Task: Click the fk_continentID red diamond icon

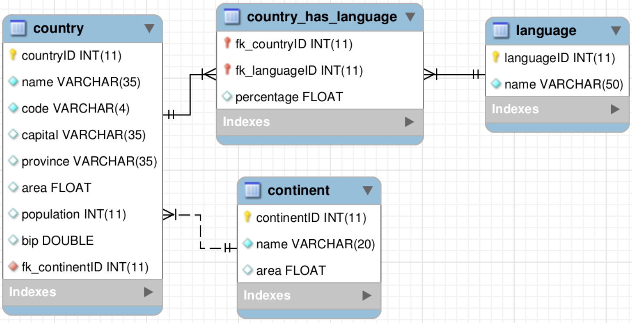Action: click(13, 267)
